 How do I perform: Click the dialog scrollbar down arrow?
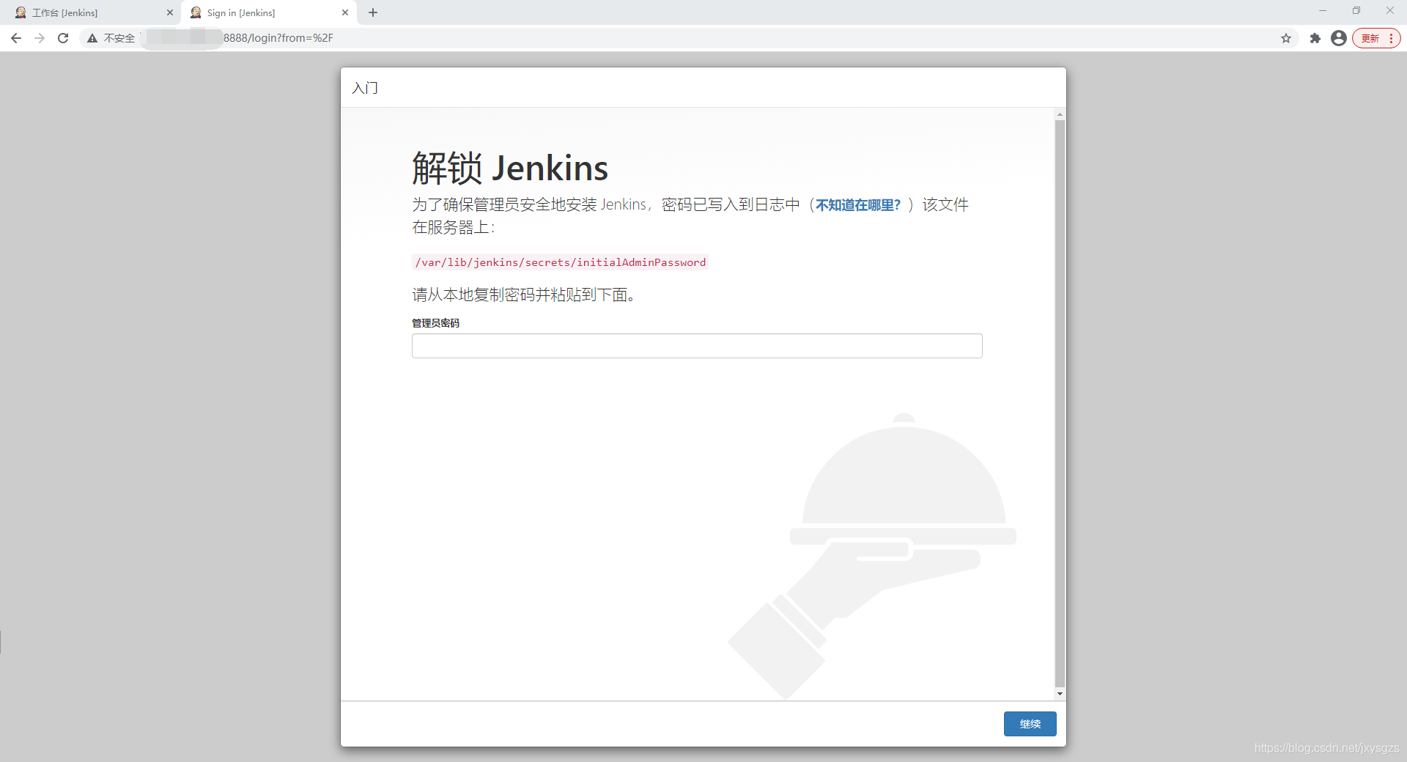pos(1060,693)
